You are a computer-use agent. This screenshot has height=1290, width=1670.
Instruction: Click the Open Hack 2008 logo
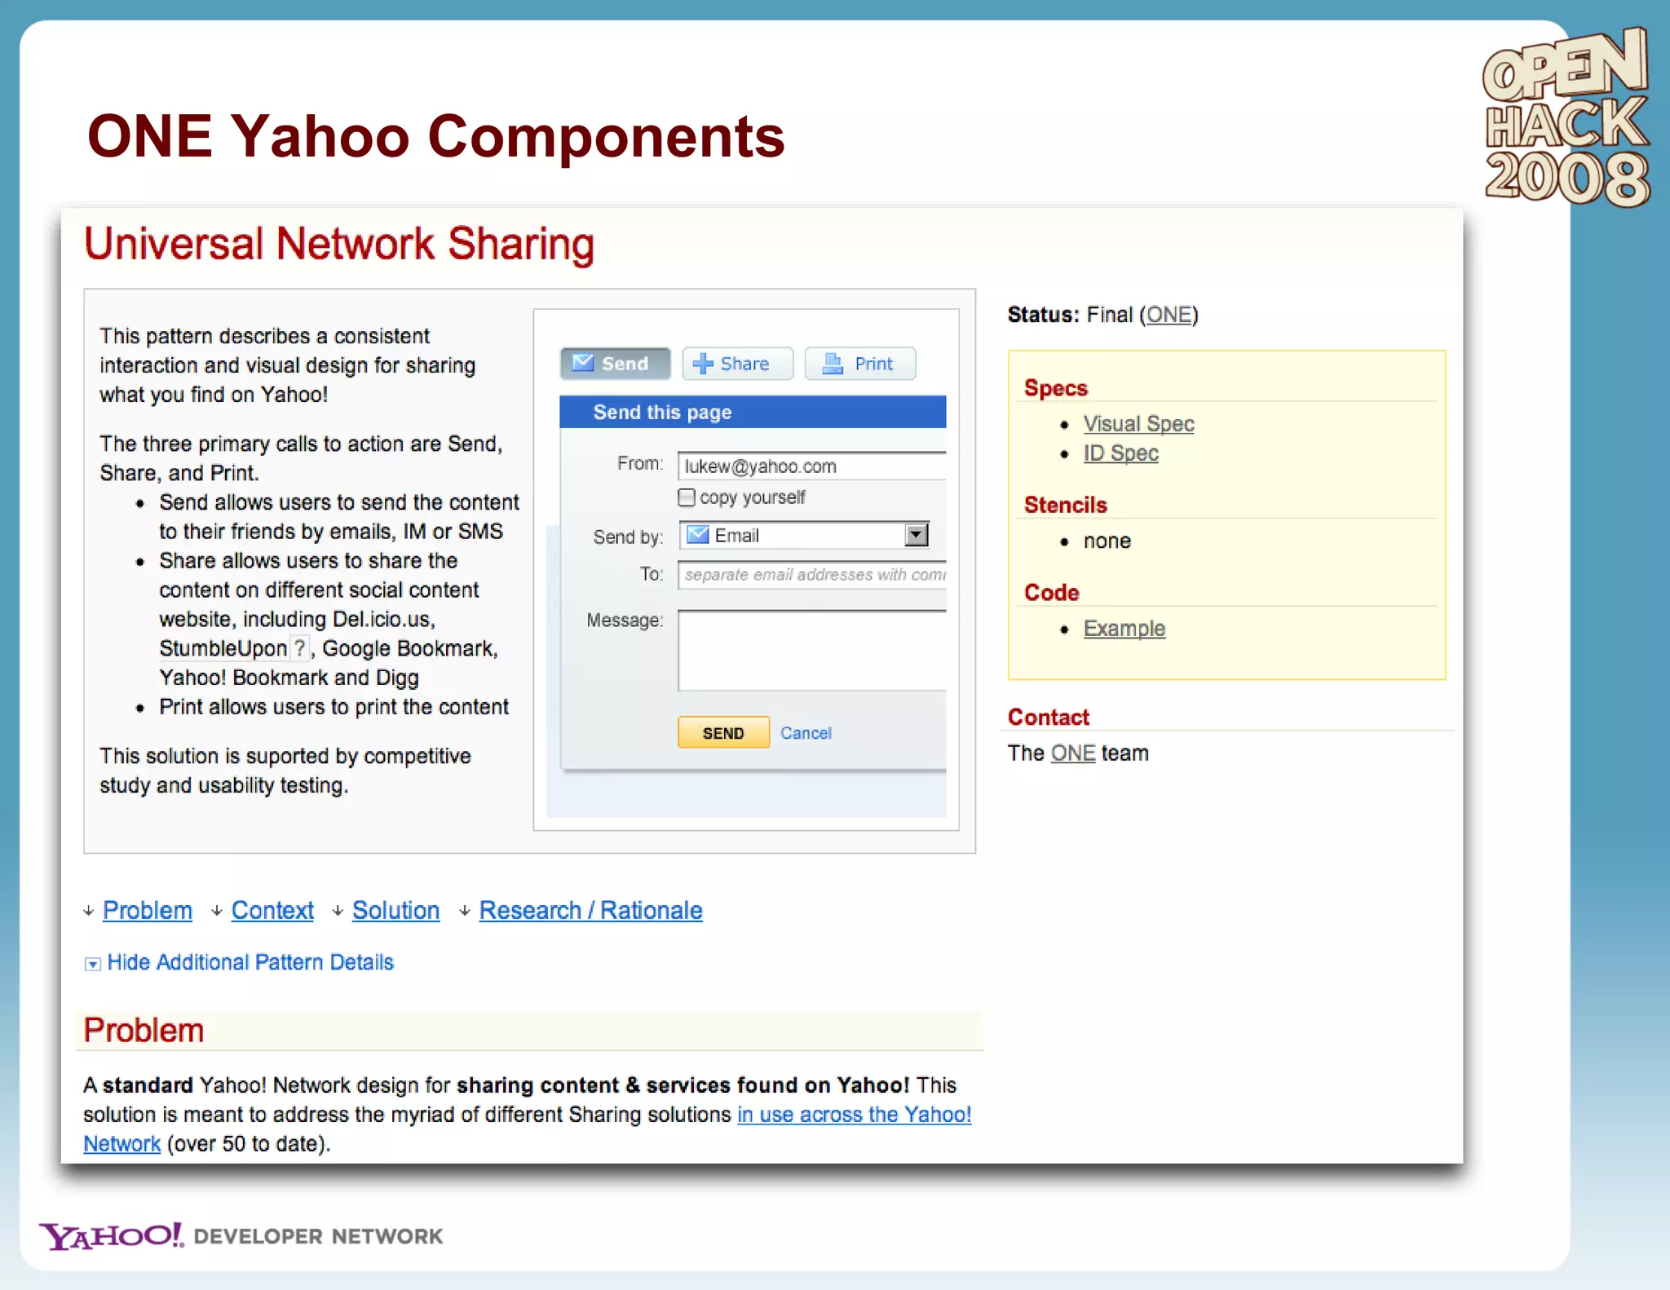1566,117
